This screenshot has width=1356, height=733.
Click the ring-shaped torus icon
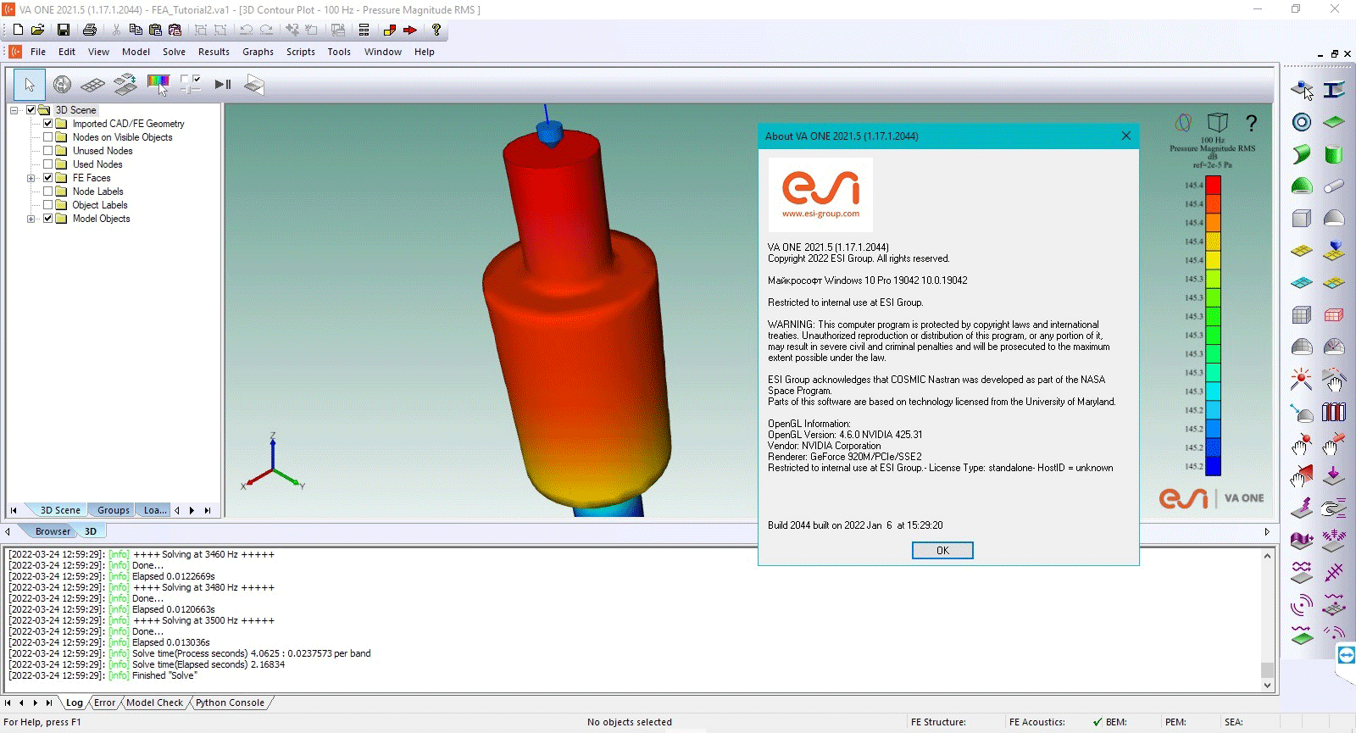click(1302, 122)
